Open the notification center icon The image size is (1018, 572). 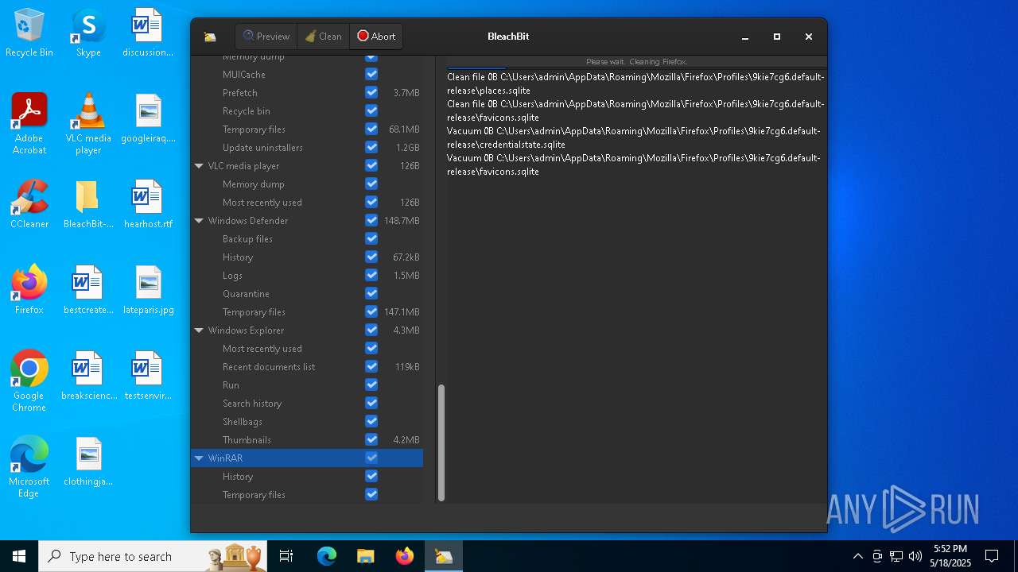tap(992, 556)
